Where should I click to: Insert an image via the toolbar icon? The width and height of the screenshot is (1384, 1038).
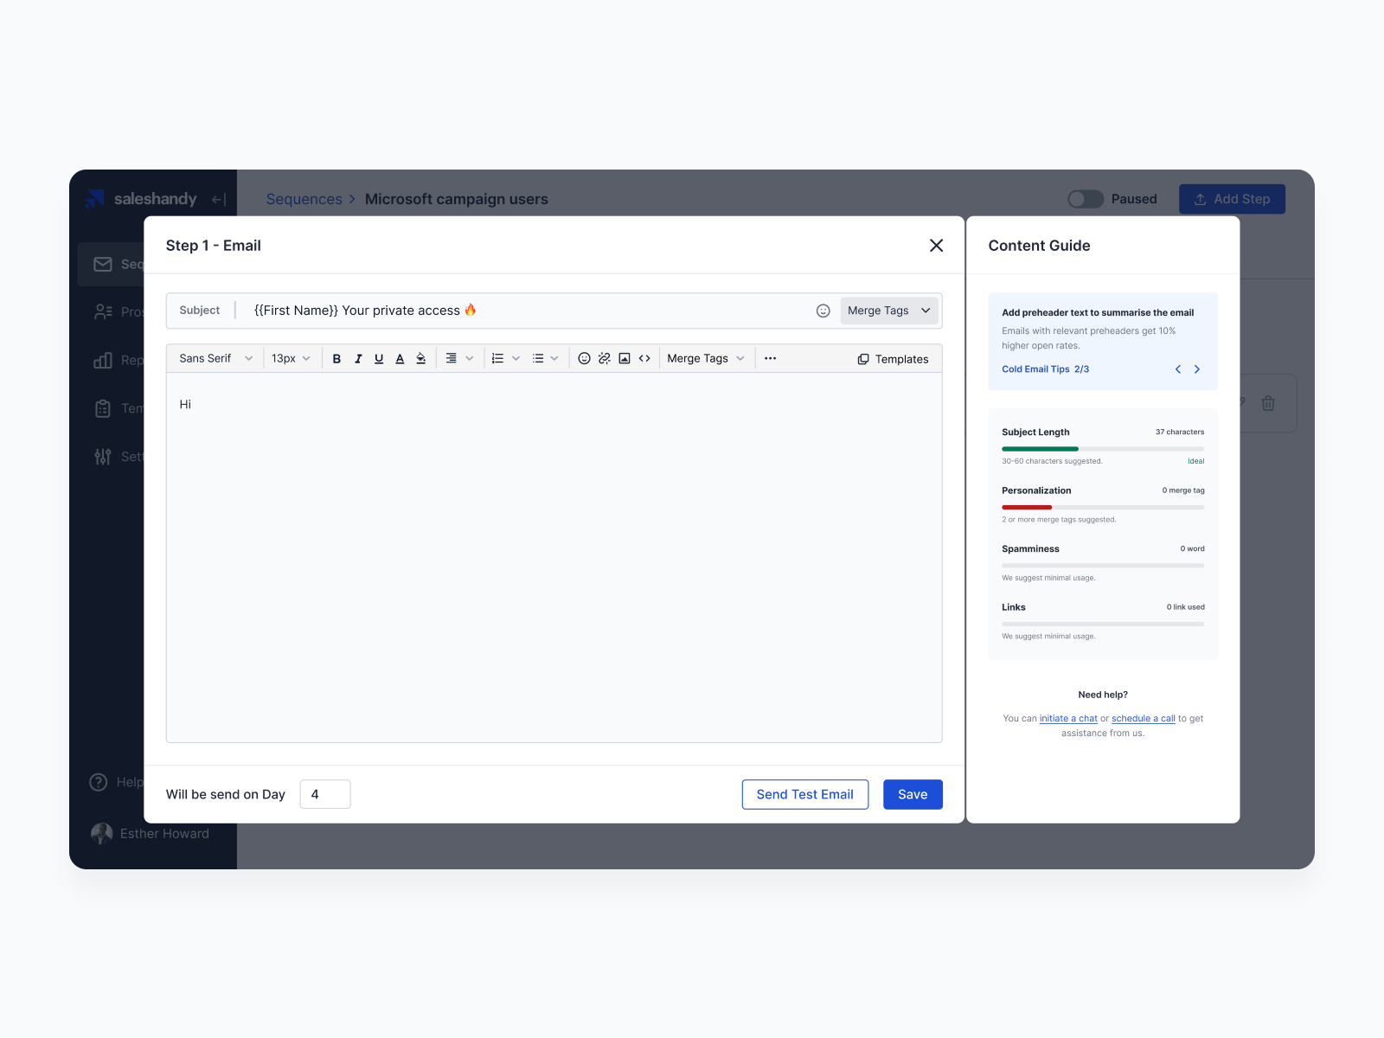tap(624, 358)
